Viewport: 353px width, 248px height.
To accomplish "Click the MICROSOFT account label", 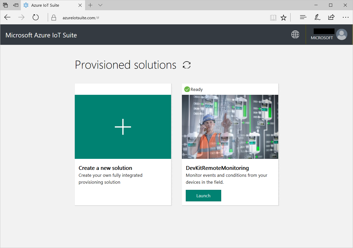I will pos(322,38).
